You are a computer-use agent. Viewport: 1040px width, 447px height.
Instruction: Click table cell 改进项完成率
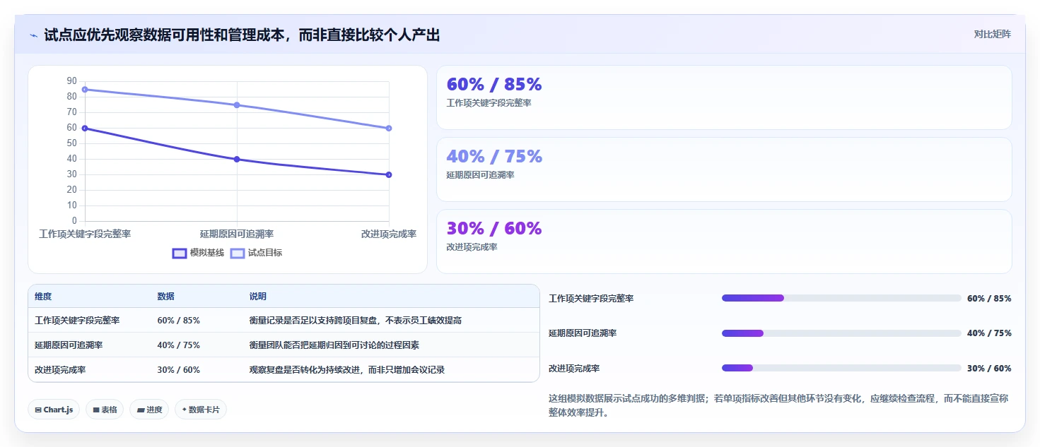[60, 370]
